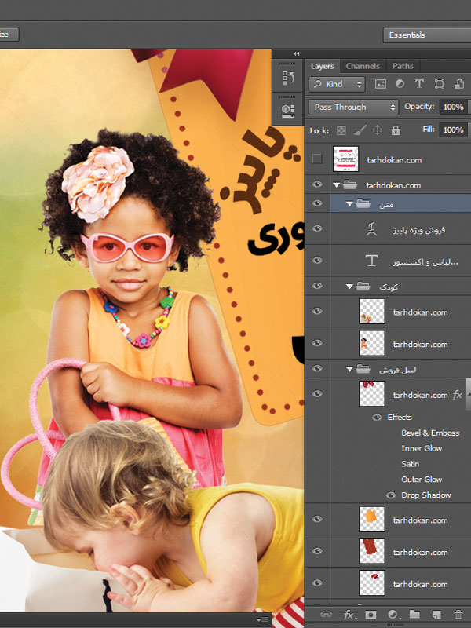This screenshot has width=471, height=628.
Task: Hide the tarhdokan.com main group
Action: pos(317,184)
